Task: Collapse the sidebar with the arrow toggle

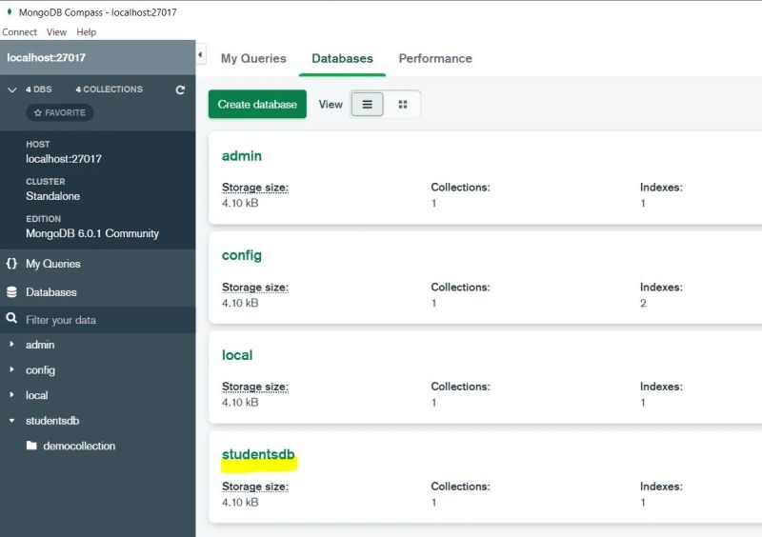Action: tap(200, 54)
